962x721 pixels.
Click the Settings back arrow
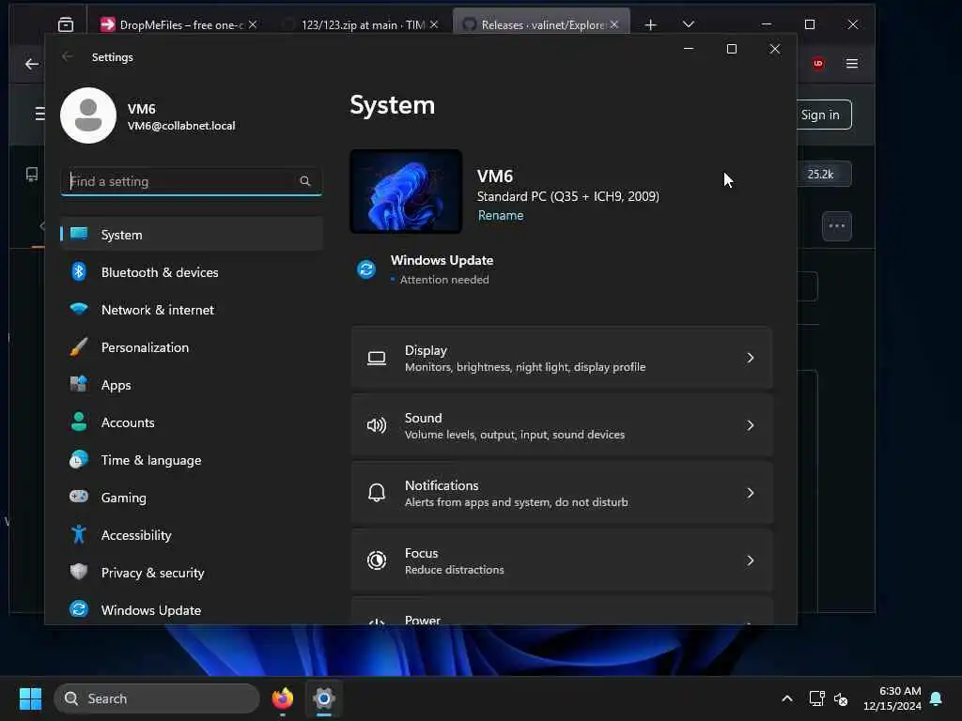click(68, 56)
